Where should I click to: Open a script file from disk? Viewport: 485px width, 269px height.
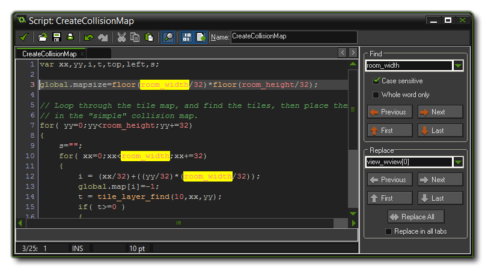point(42,37)
